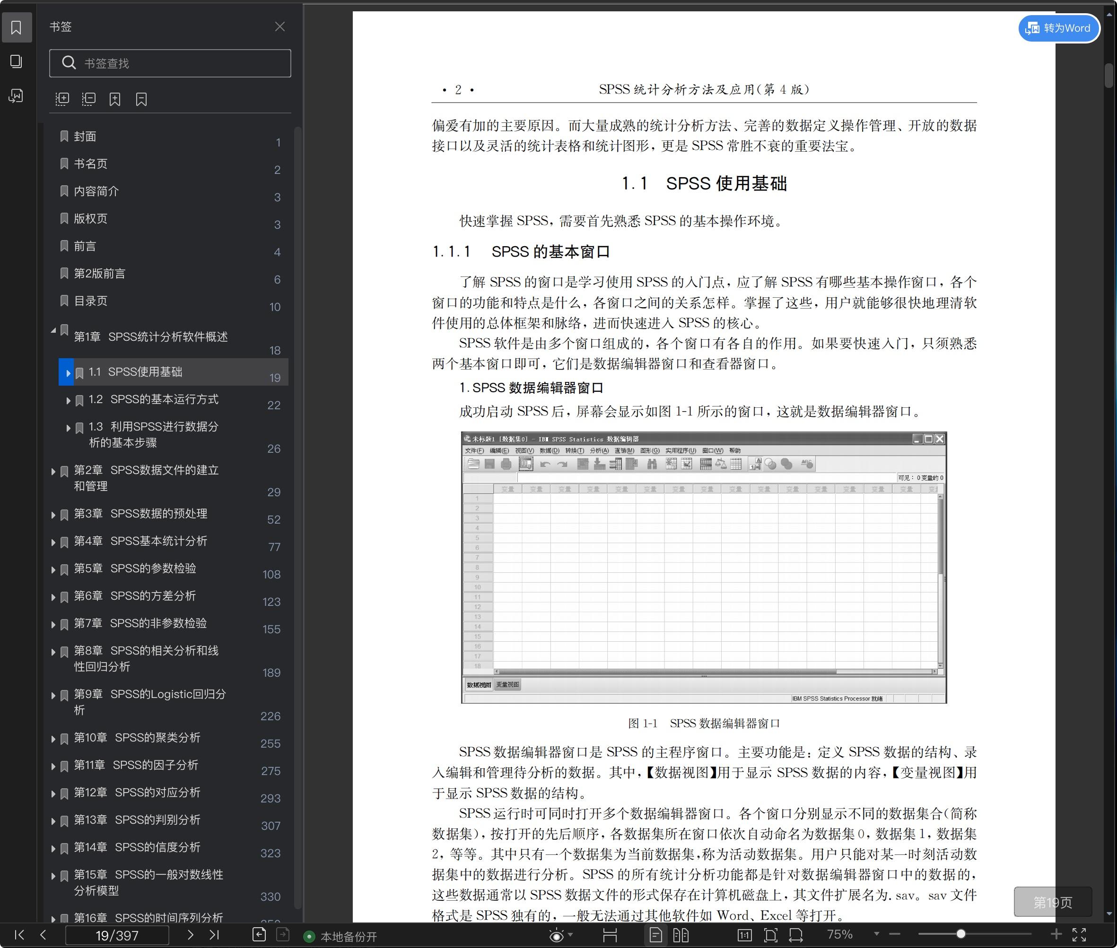The height and width of the screenshot is (948, 1117).
Task: Expand 1.3 利用SPSS进行数据分析 bookmark
Action: 68,428
